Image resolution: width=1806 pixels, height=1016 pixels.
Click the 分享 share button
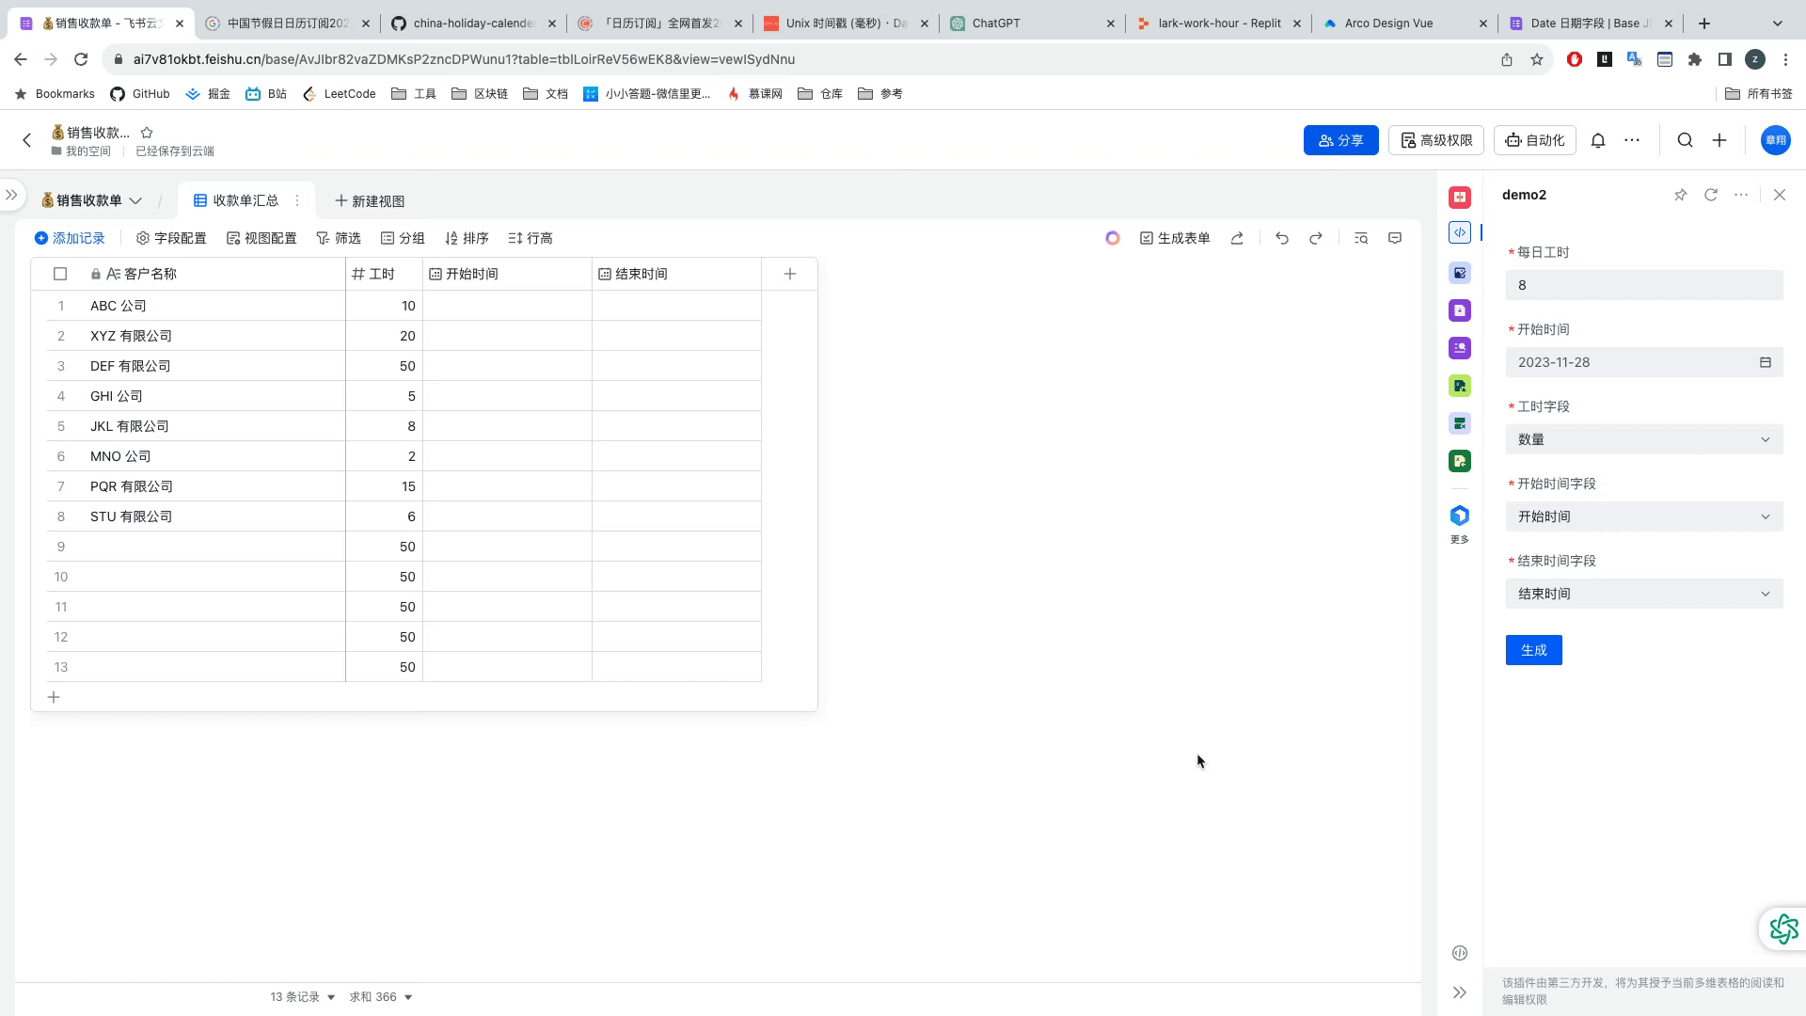[x=1340, y=140]
